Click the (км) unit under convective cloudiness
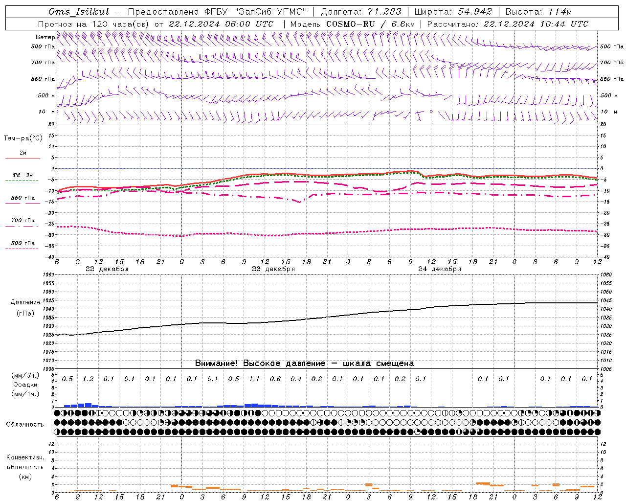The image size is (626, 501). click(x=25, y=477)
